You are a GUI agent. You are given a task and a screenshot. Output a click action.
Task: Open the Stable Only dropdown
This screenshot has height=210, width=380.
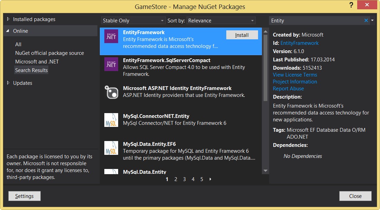click(x=133, y=21)
